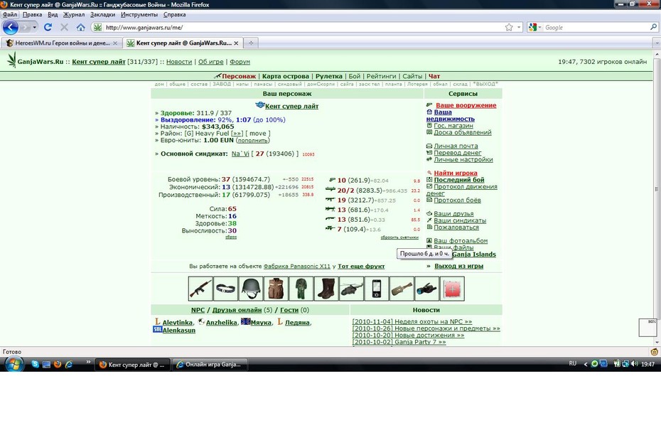Click Выход из игры link
Image resolution: width=661 pixels, height=423 pixels.
pos(458,266)
